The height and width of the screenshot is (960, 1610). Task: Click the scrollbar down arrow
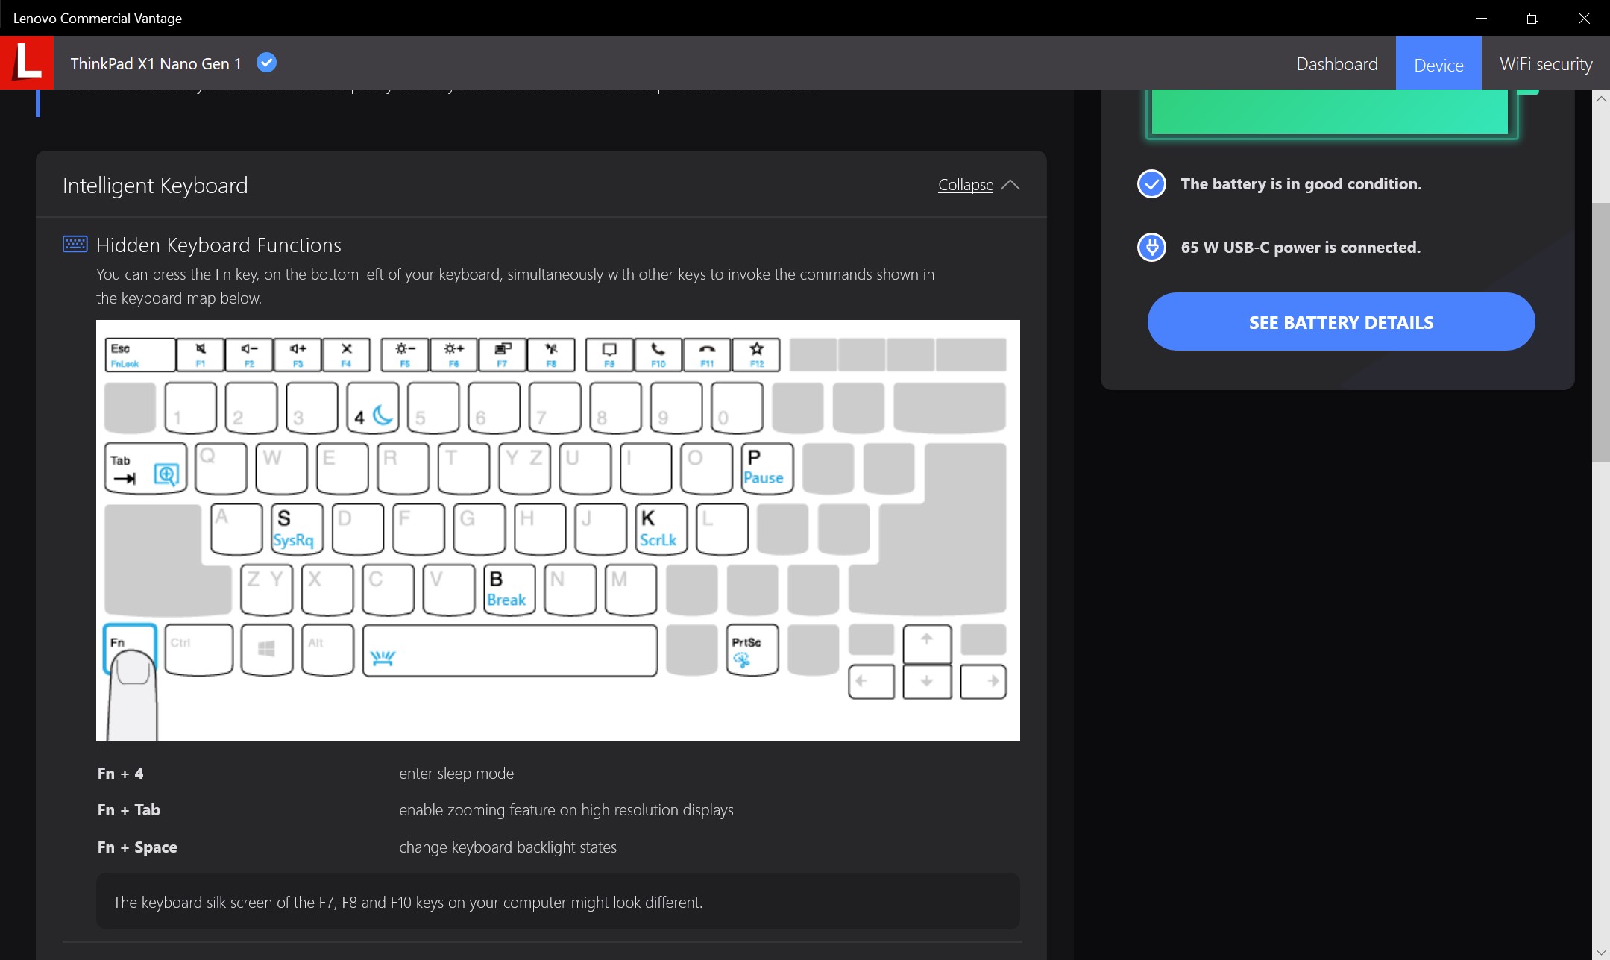pyautogui.click(x=1601, y=952)
